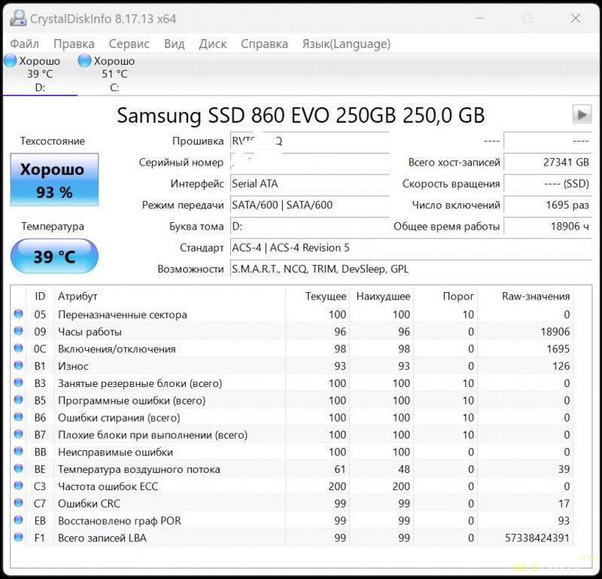The height and width of the screenshot is (579, 602).
Task: Open the Справка menu
Action: point(265,44)
